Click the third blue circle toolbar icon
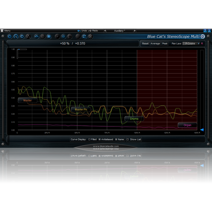 22,36
